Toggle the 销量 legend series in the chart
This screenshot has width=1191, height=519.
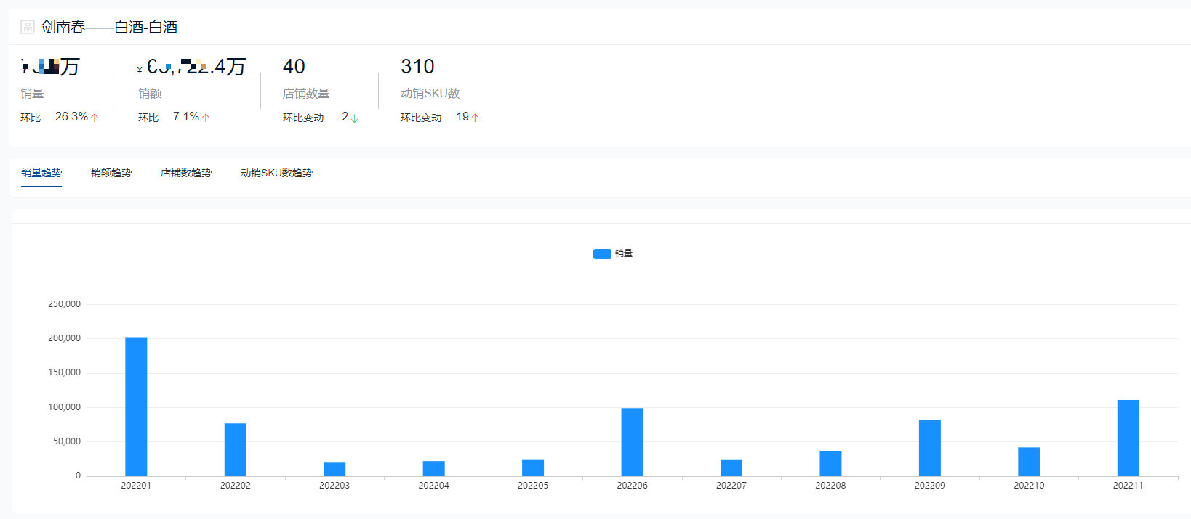[x=613, y=253]
